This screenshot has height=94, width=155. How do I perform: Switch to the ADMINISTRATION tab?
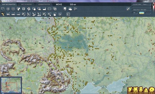tap(44, 4)
